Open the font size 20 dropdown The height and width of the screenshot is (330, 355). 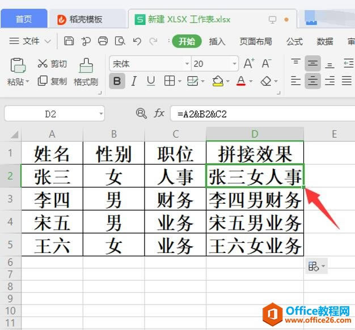[234, 63]
